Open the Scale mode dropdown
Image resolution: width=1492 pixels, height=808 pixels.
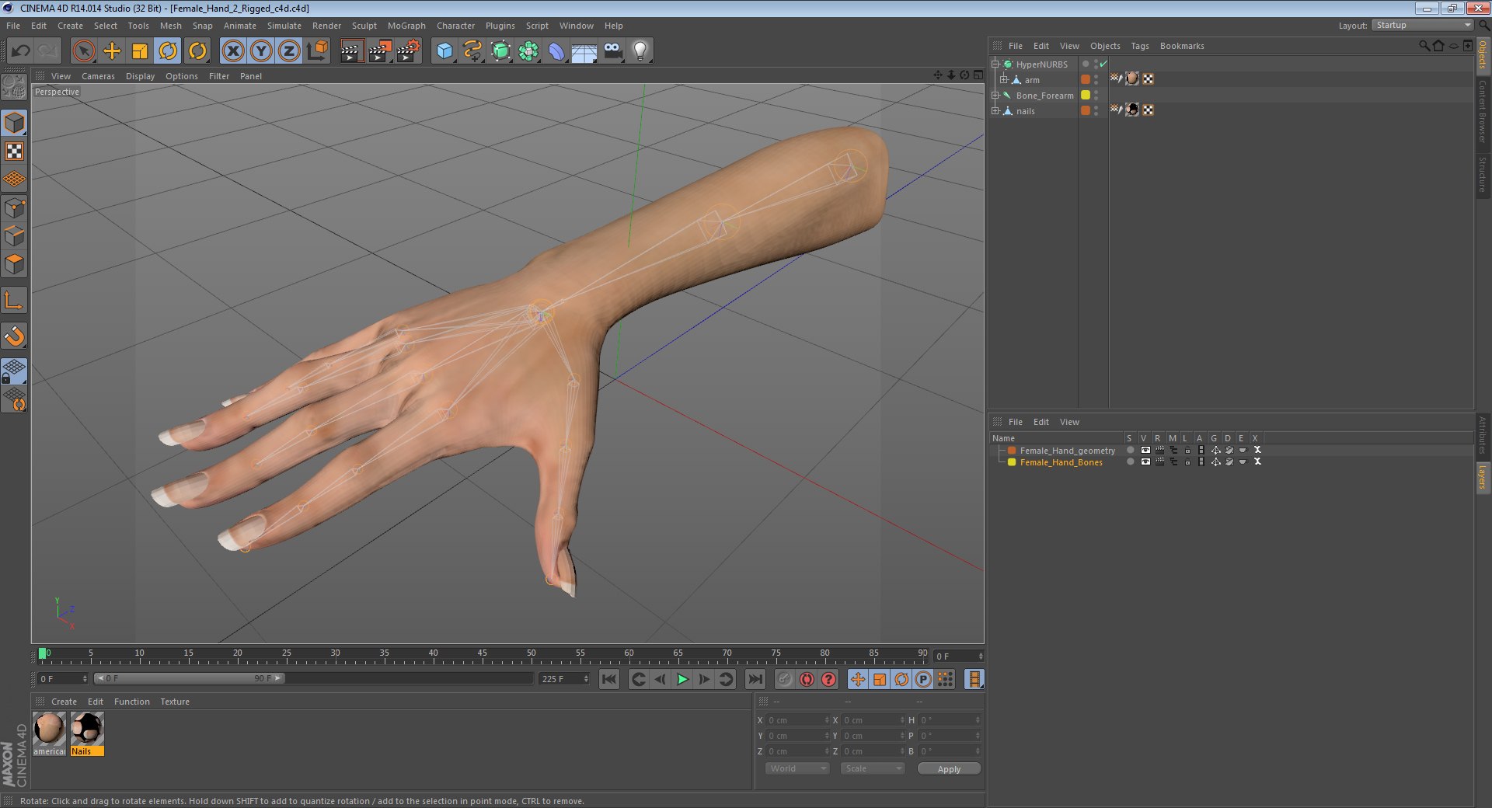(x=873, y=769)
